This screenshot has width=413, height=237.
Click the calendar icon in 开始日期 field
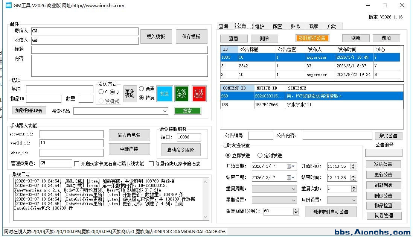(x=289, y=166)
